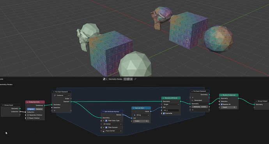Collapse the Get List Item node
This screenshot has height=144, width=269.
134,108
